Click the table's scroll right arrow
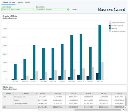Viewport: 128px width, 112px height. 123,110
